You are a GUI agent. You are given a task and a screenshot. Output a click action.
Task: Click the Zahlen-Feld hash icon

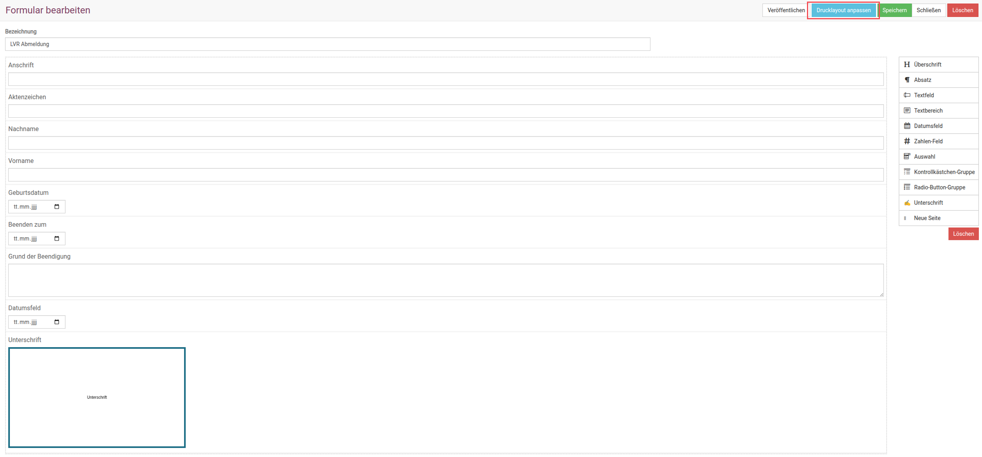pos(907,141)
